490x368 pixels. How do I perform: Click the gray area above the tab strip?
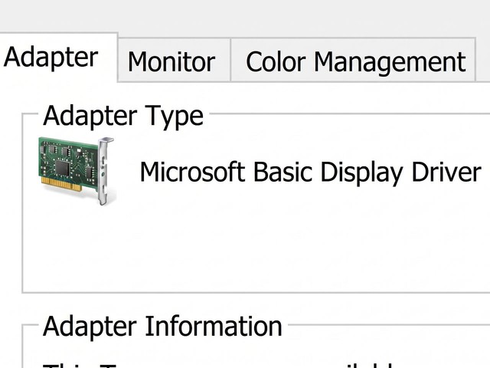click(245, 15)
